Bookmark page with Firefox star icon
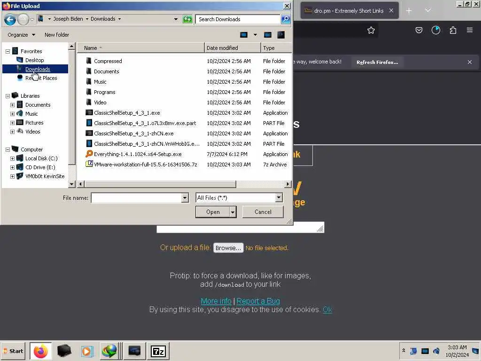The height and width of the screenshot is (361, 481). click(x=371, y=30)
